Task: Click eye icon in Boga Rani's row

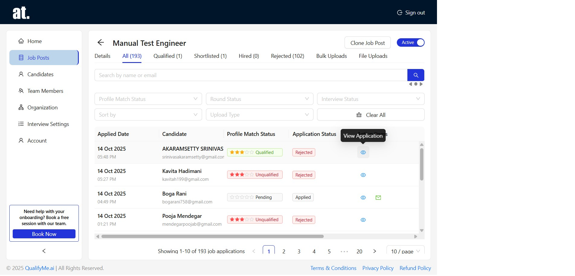Action: pyautogui.click(x=363, y=198)
